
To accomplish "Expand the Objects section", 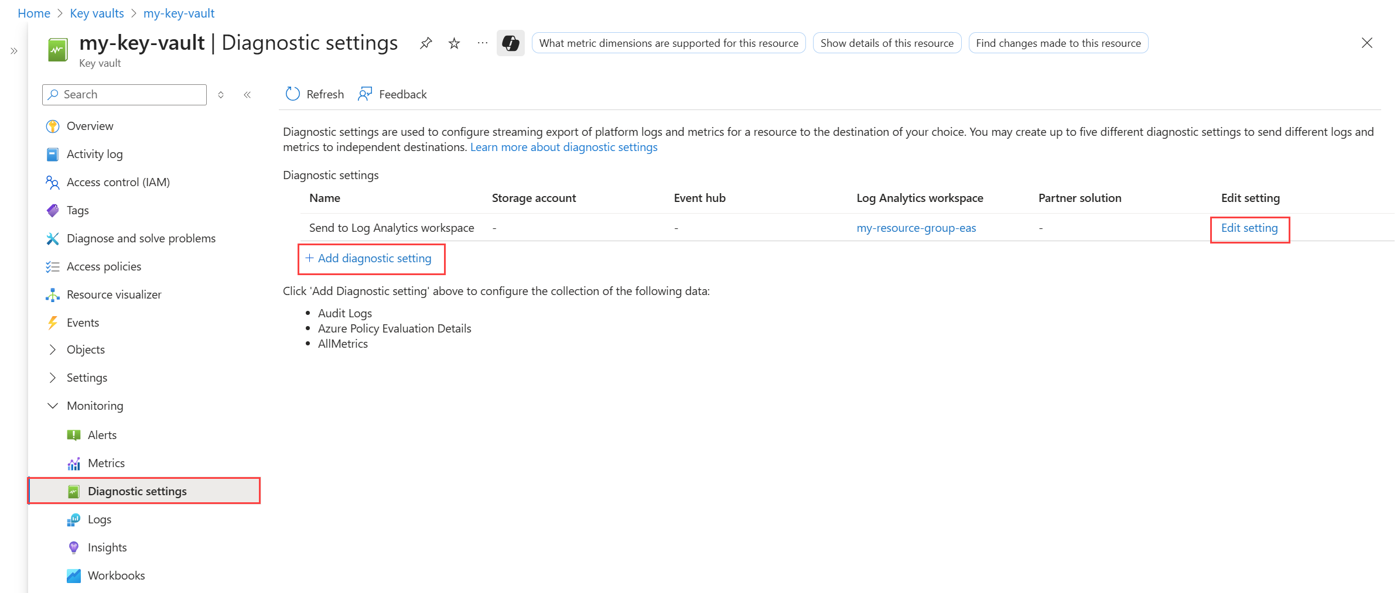I will click(x=53, y=349).
